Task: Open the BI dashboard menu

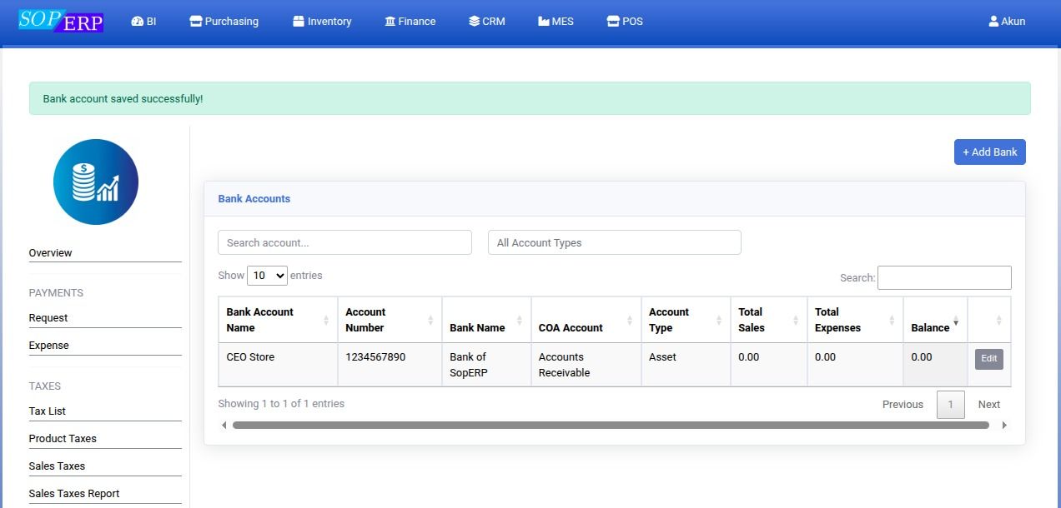Action: tap(143, 22)
